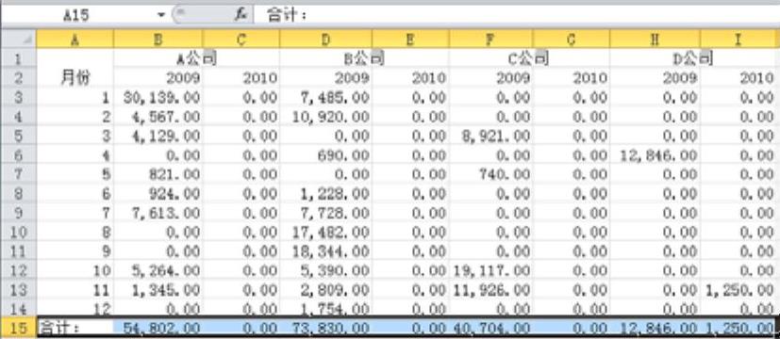Click the B公司 merged header cell
The width and height of the screenshot is (780, 339).
pos(365,58)
